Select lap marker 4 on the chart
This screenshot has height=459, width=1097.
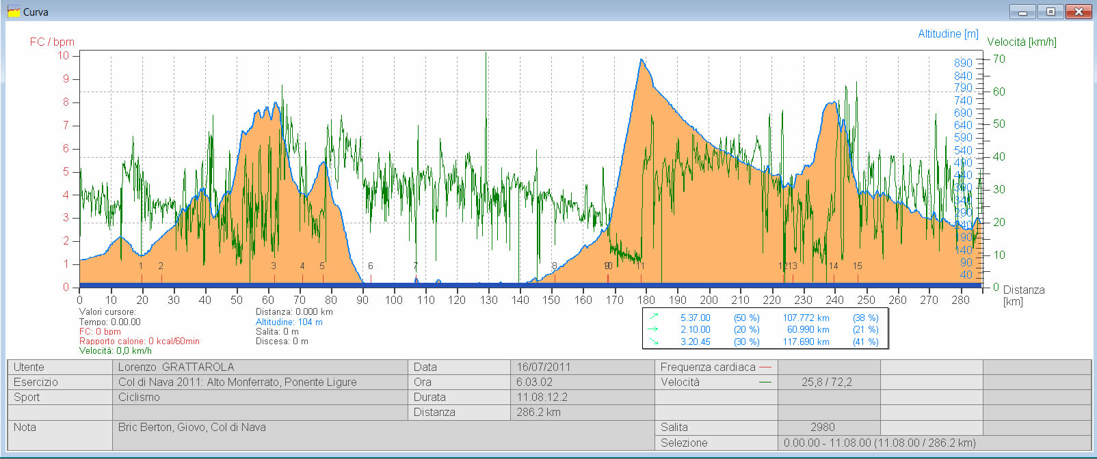coord(302,266)
